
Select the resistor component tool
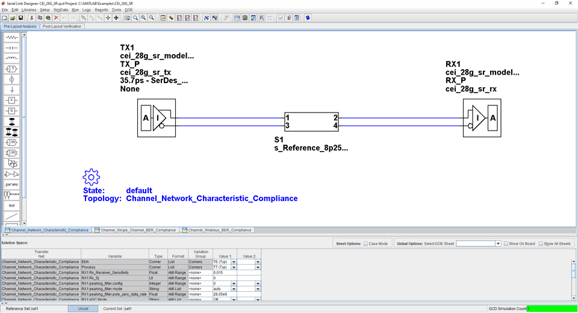pyautogui.click(x=11, y=38)
